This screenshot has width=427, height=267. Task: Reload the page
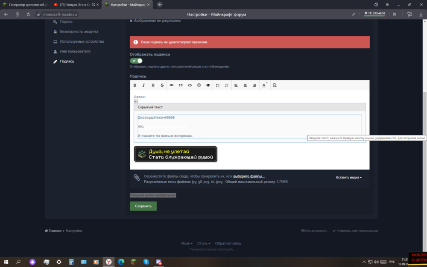click(x=28, y=15)
